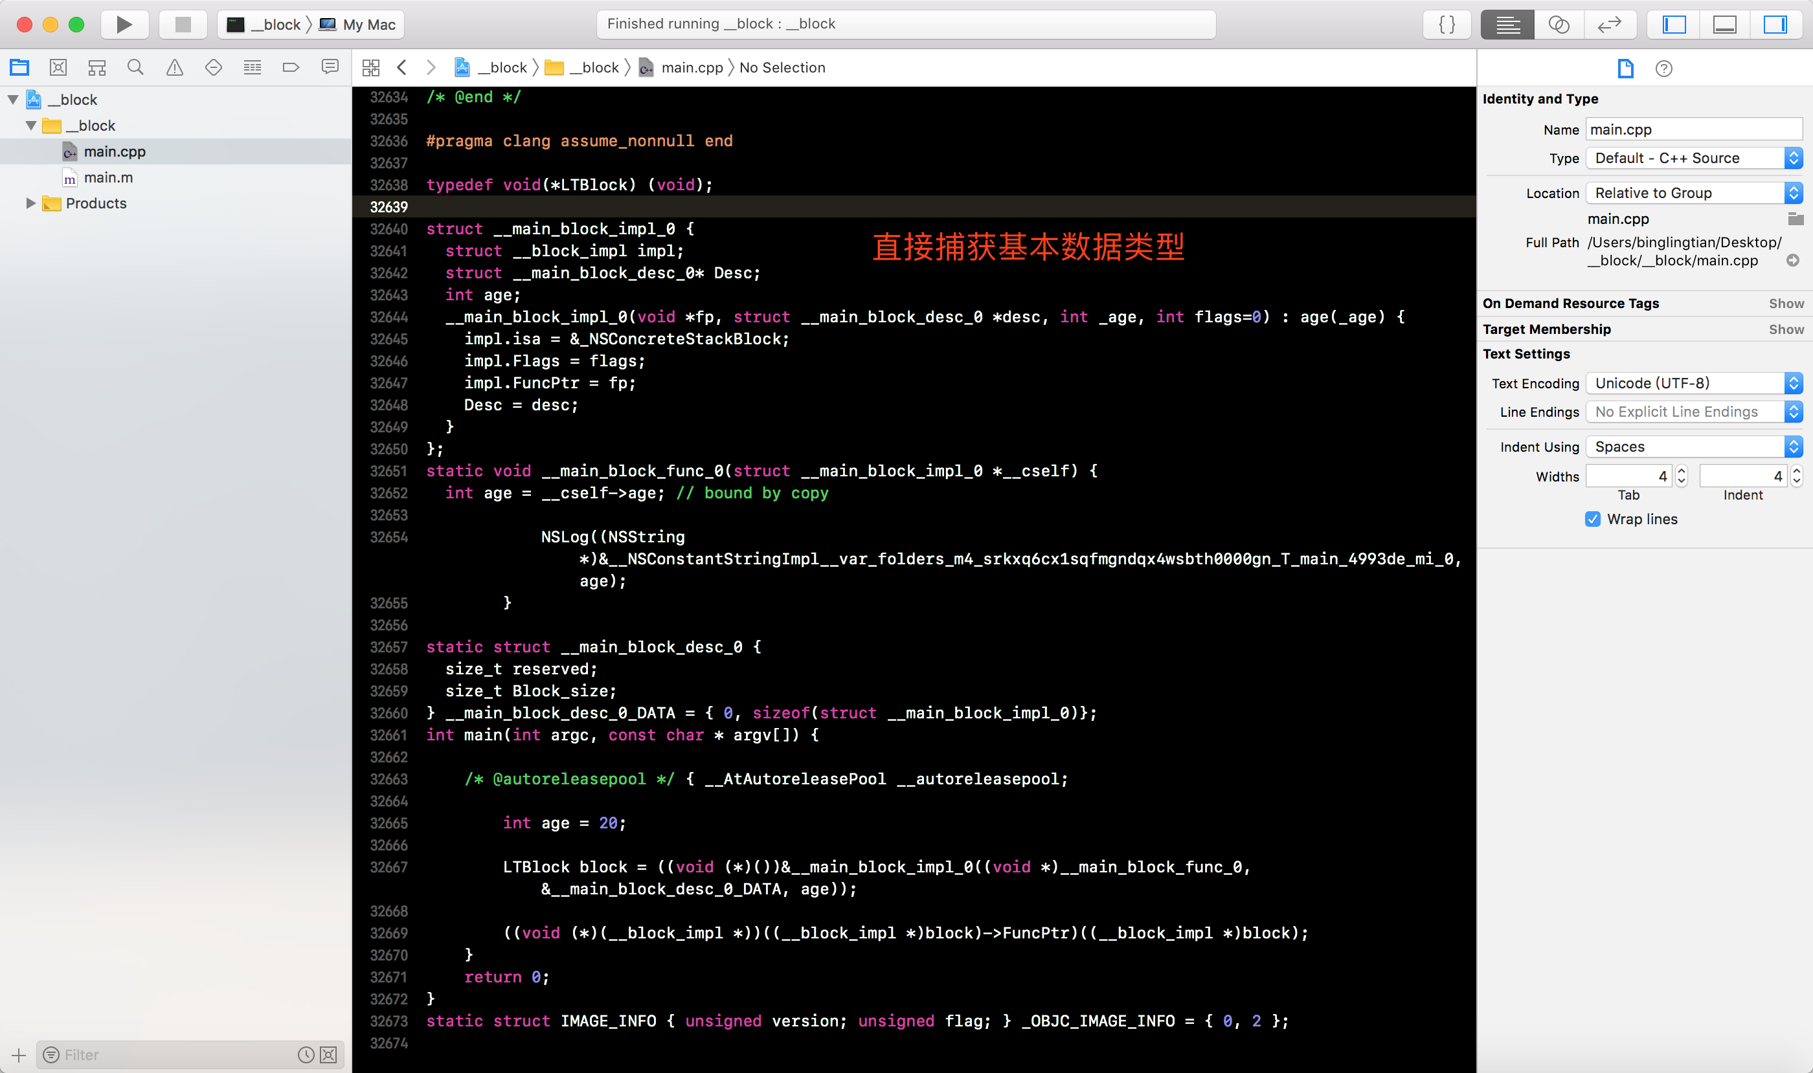Viewport: 1813px width, 1073px height.
Task: Select main.m in navigator
Action: [107, 177]
